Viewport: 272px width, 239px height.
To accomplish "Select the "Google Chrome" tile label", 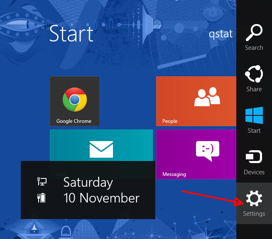I will [x=74, y=121].
